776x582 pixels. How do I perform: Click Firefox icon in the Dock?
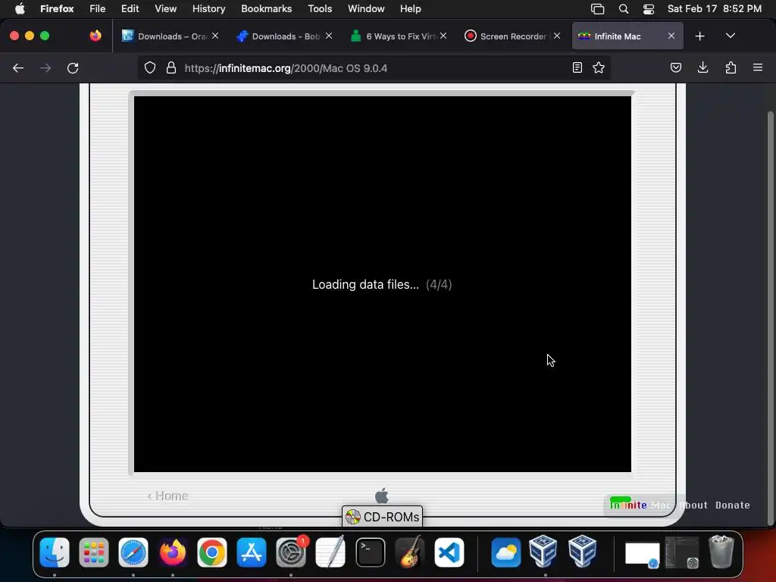pyautogui.click(x=173, y=552)
